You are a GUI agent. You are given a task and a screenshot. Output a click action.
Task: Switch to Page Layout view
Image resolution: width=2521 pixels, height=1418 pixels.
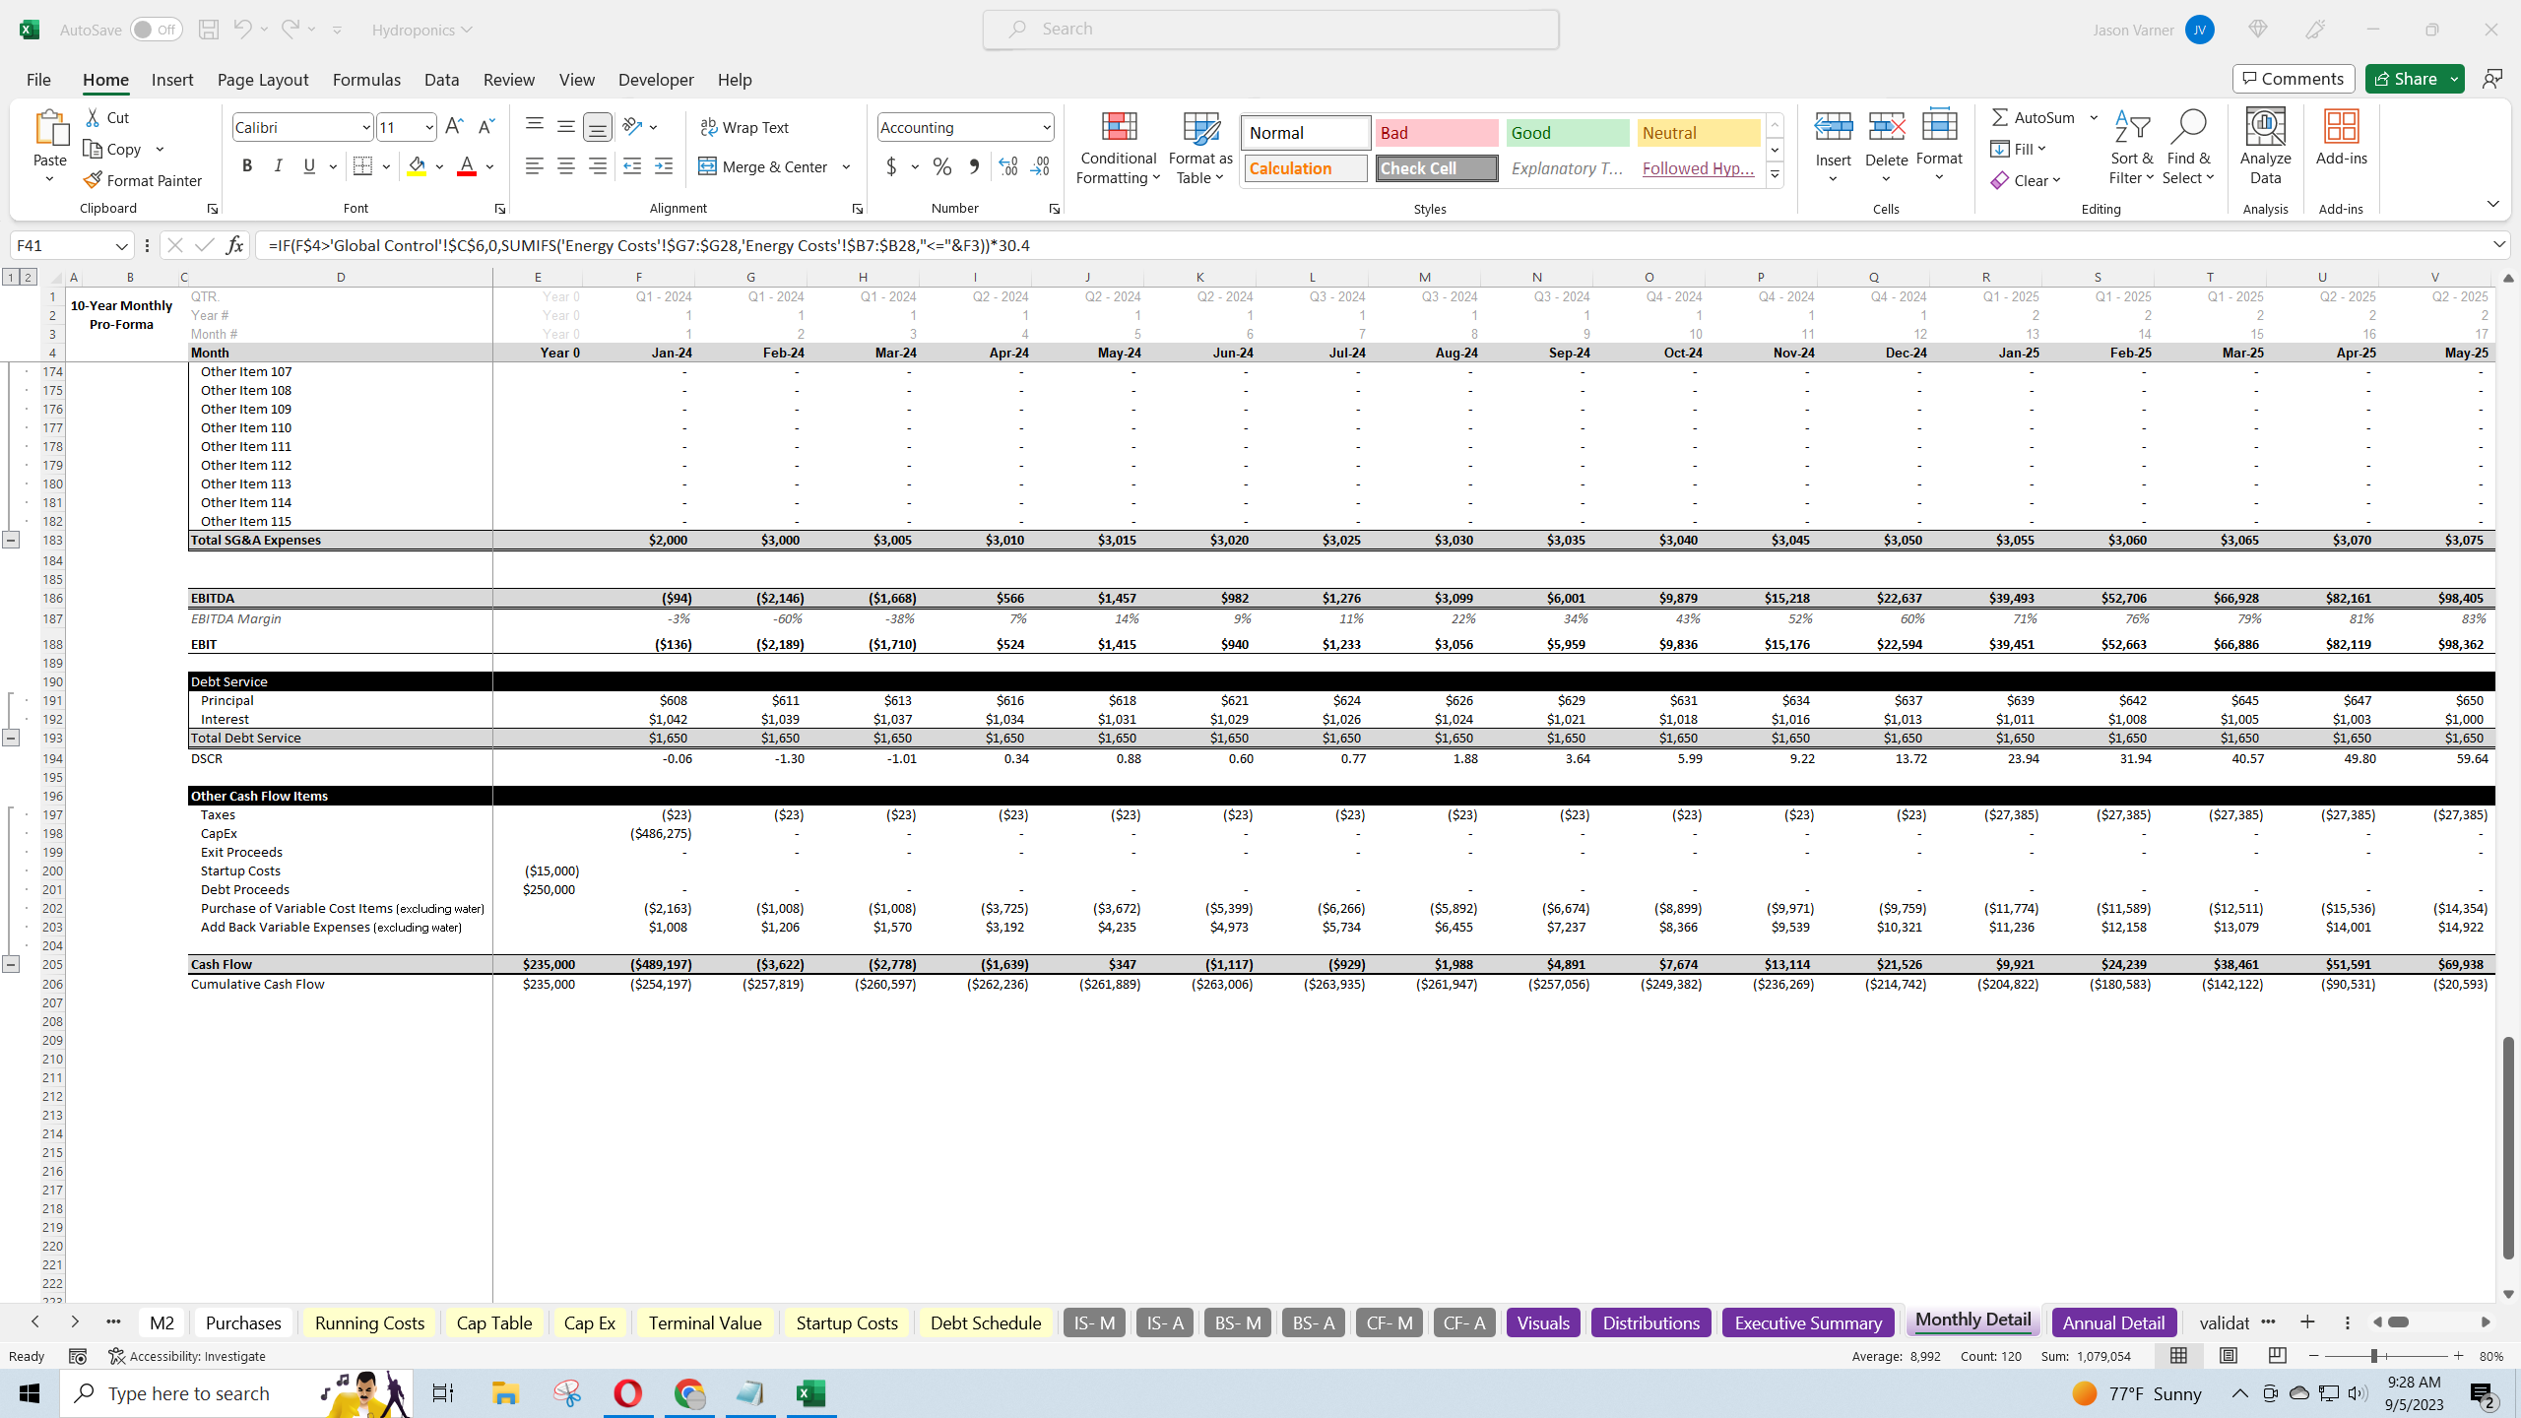pos(2228,1356)
